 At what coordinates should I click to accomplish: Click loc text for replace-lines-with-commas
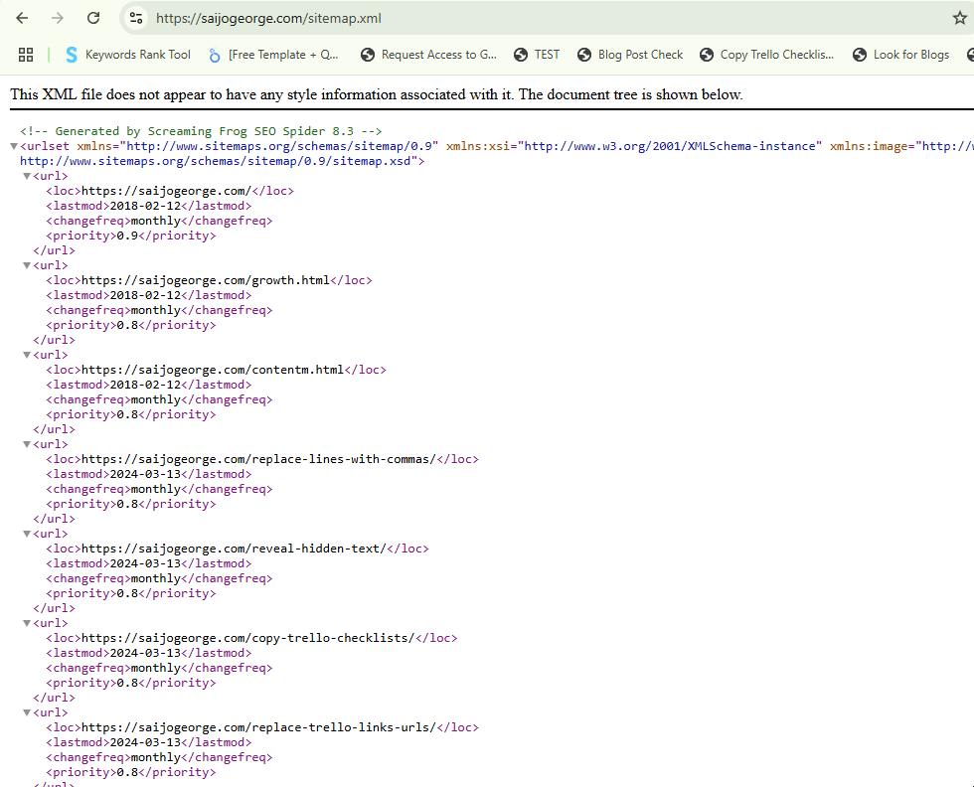[x=259, y=459]
